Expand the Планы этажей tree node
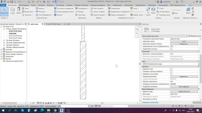 pos(4,29)
